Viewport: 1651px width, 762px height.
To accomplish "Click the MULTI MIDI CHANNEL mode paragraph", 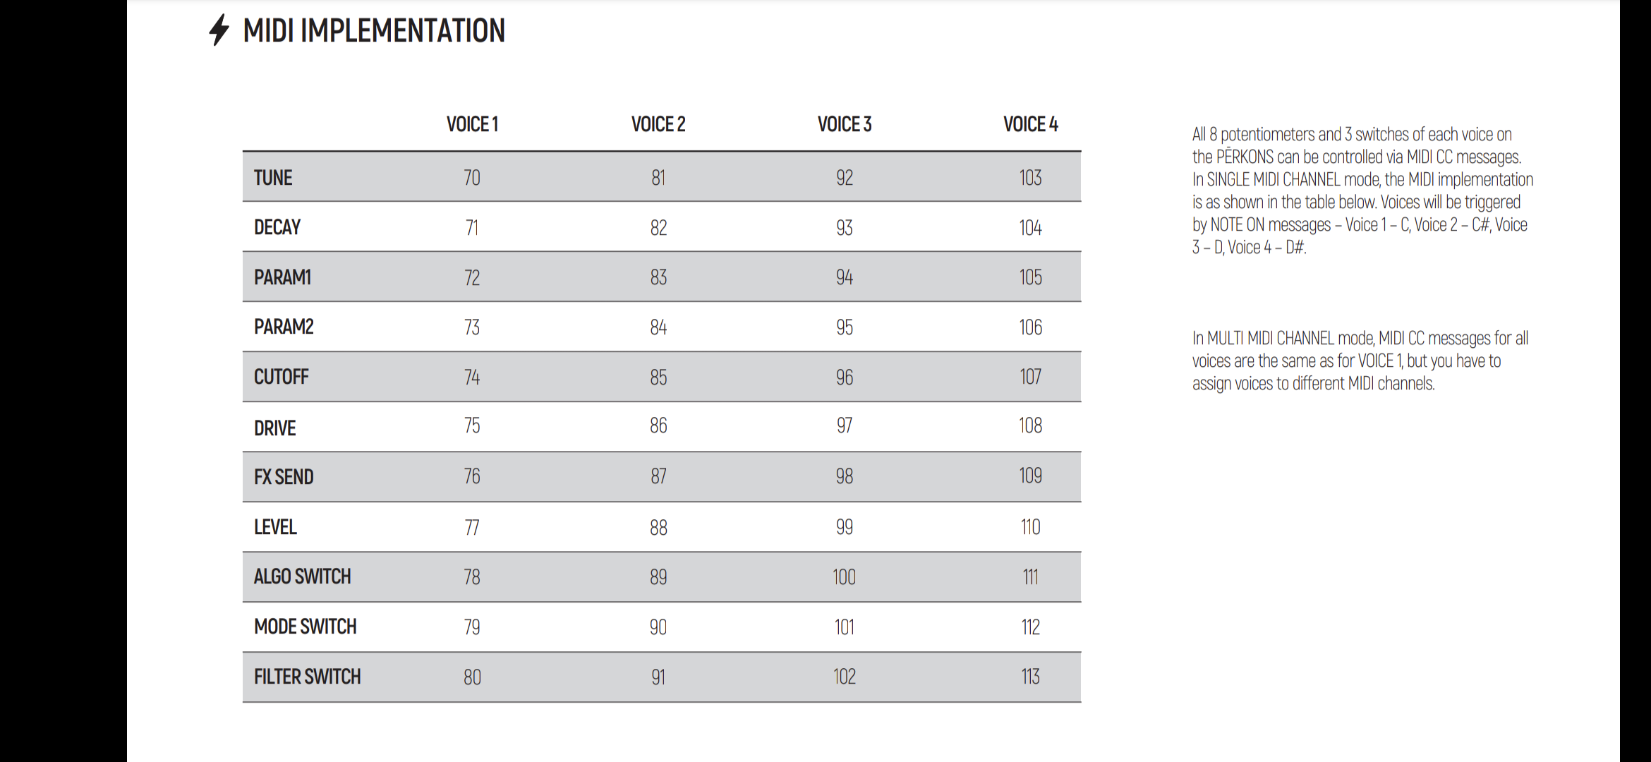I will 1360,361.
